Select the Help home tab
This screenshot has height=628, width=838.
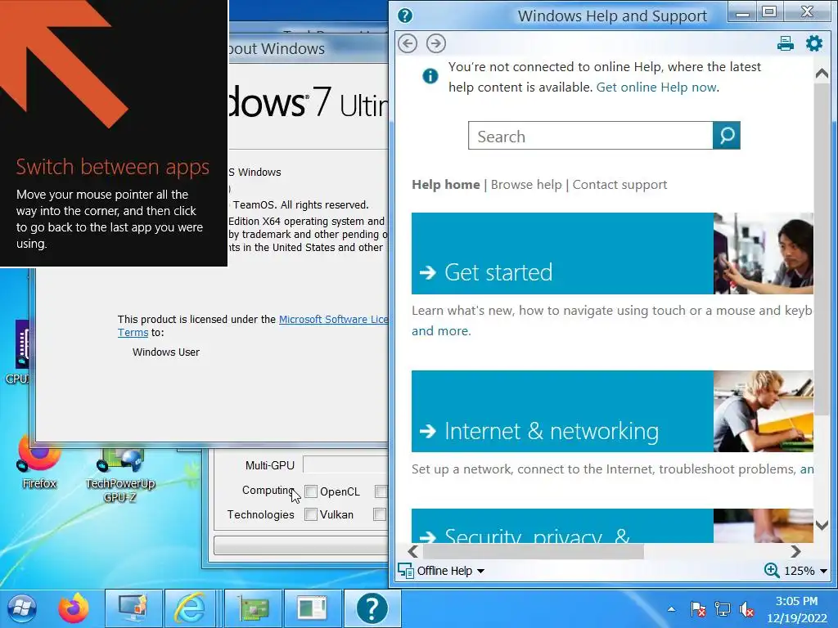446,185
